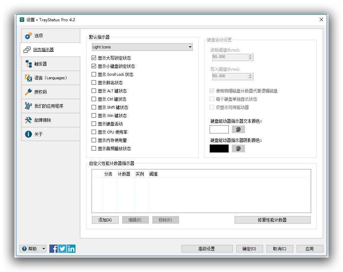
Task: Show the 关于 tab
Action: pos(51,134)
